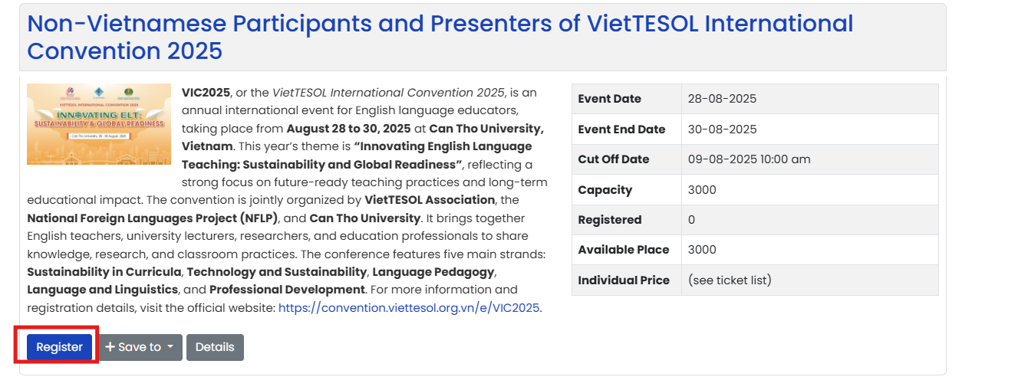Click the Available Place label cell
Viewport: 1018px width, 377px height.
627,250
